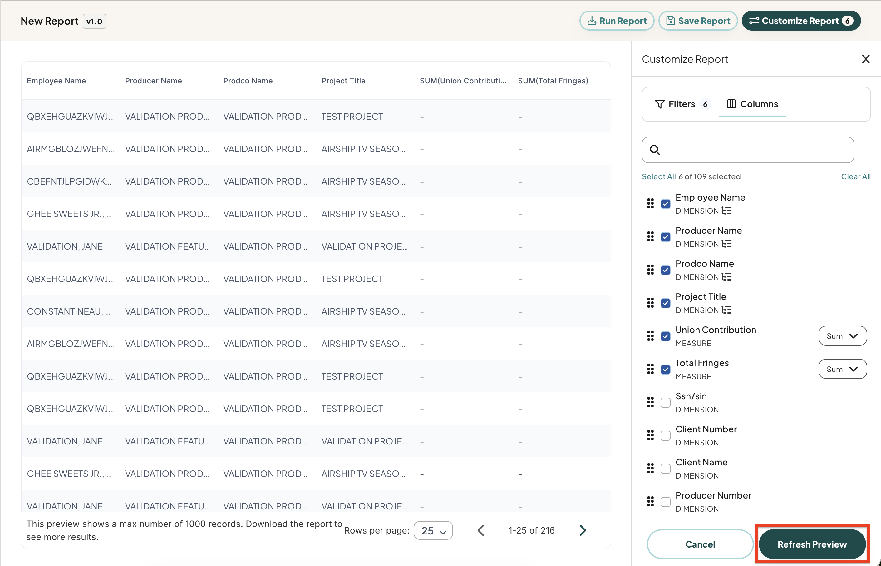Click Producer Name column header
Screen dimensions: 881x566
tap(153, 81)
